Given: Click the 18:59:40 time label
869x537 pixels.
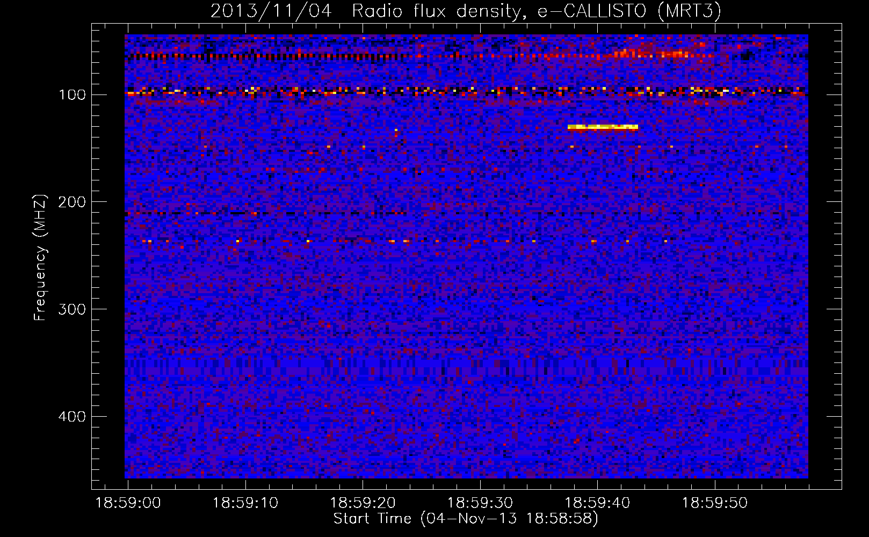Looking at the screenshot, I should point(597,503).
